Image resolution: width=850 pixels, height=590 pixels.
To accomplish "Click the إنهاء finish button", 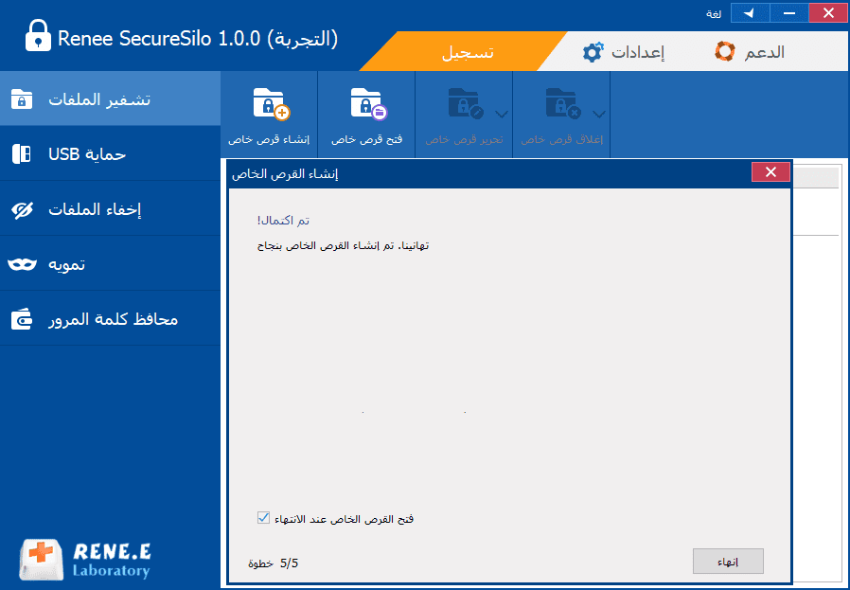I will [728, 562].
